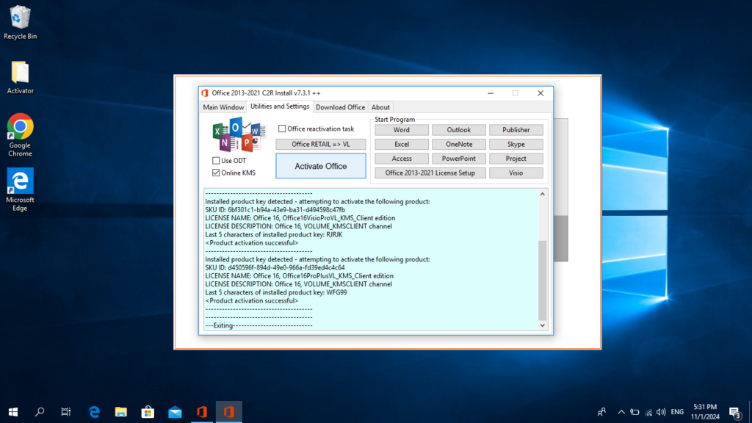Viewport: 752px width, 423px height.
Task: Open File Explorer from the taskbar
Action: pos(121,412)
